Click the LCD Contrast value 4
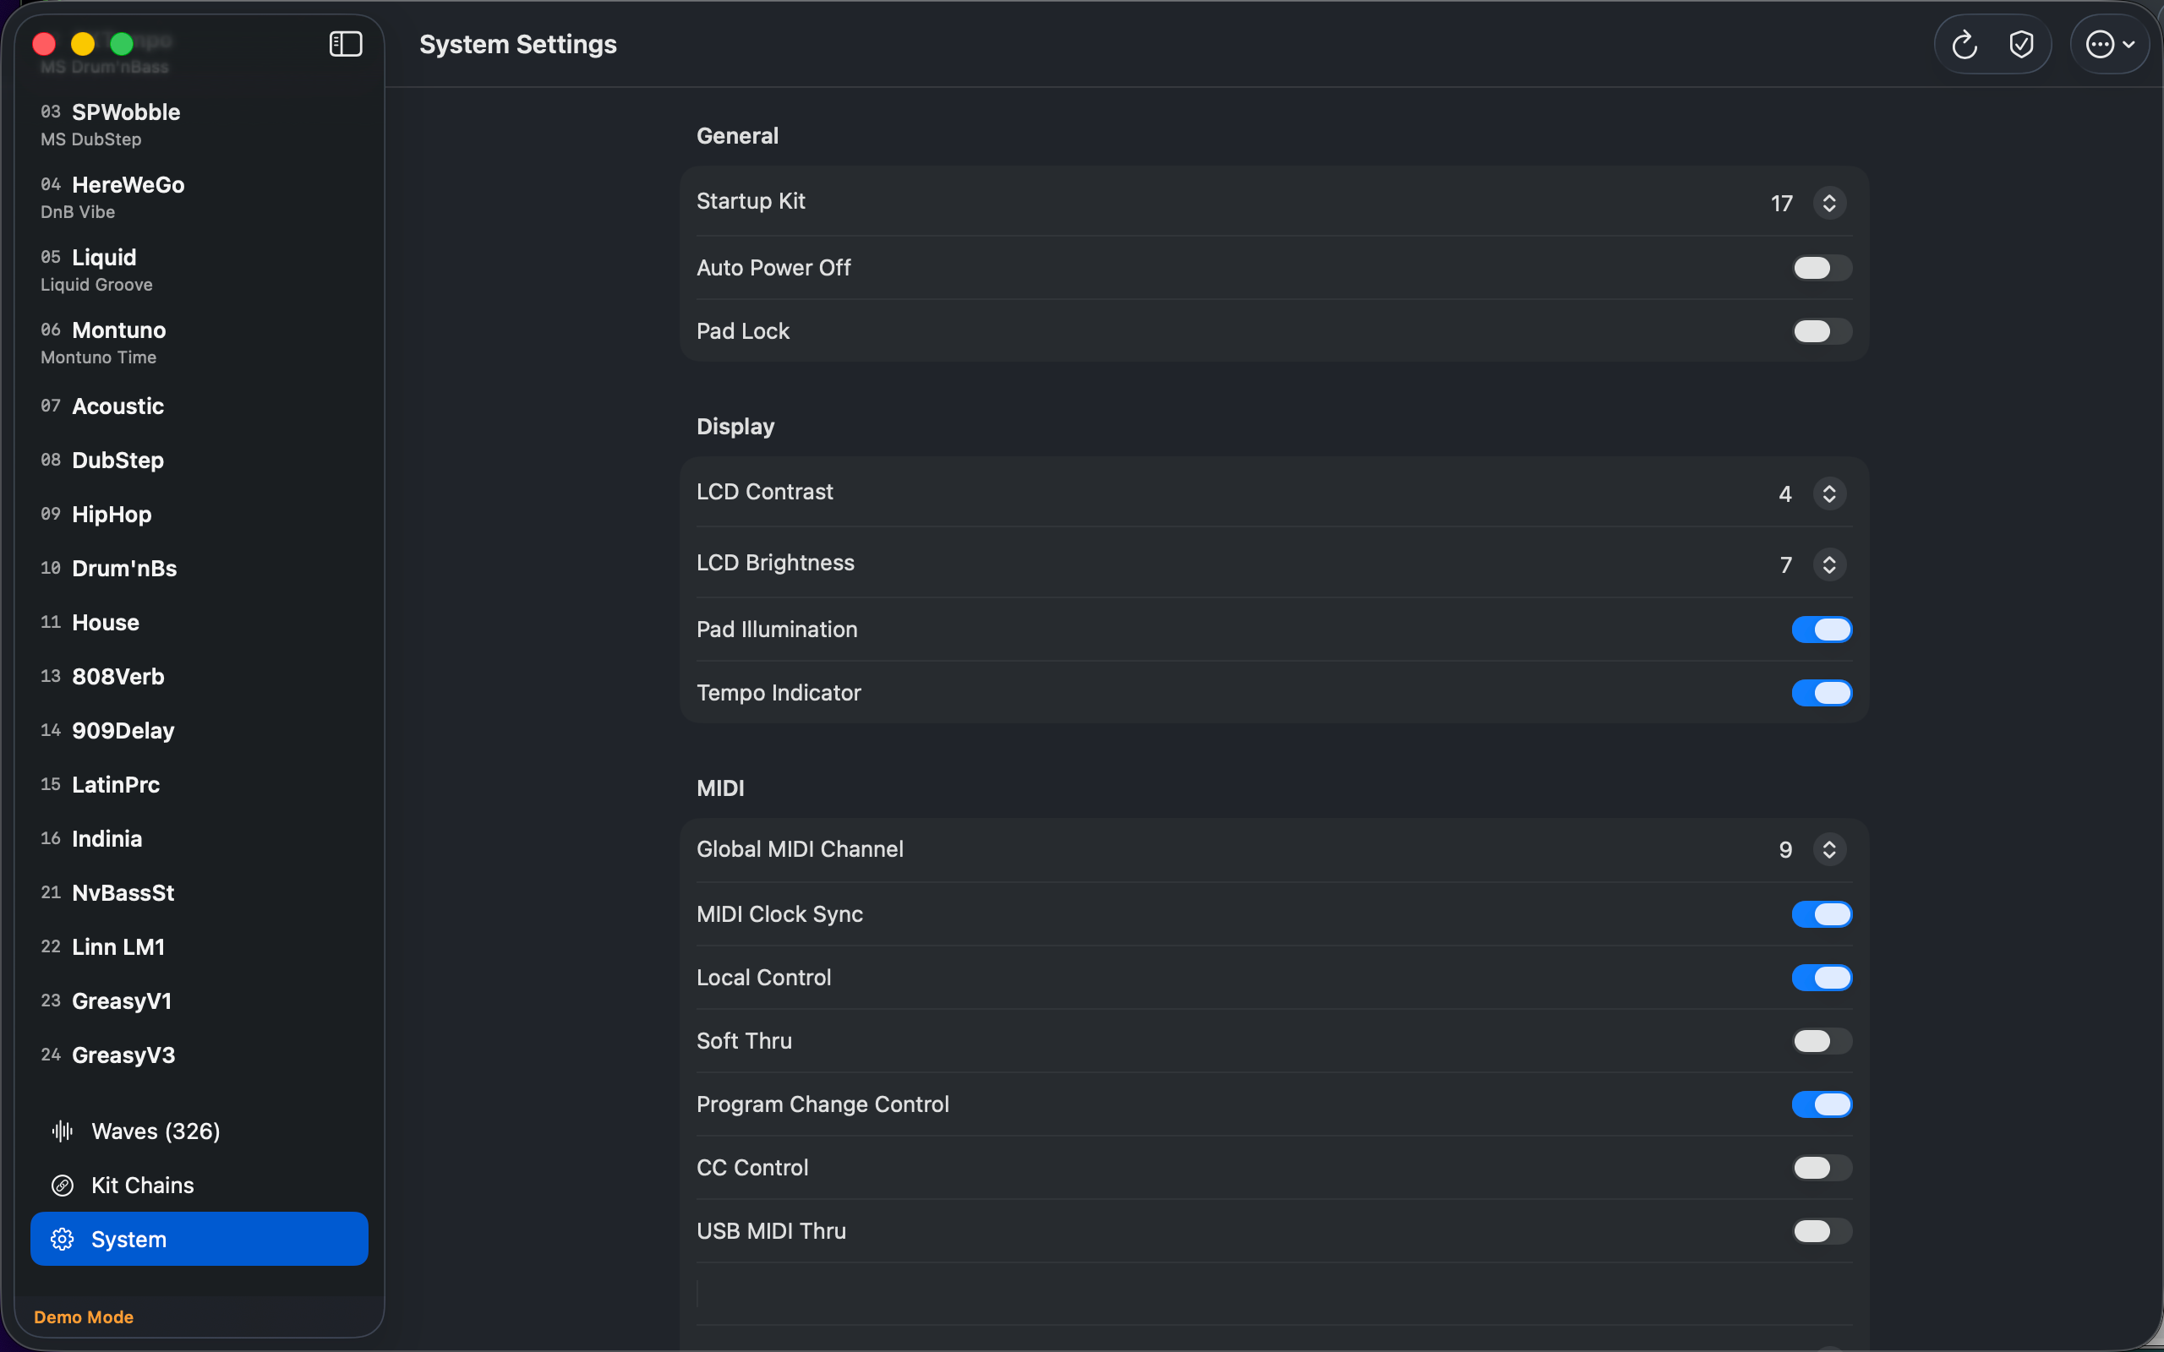This screenshot has height=1352, width=2164. coord(1784,494)
